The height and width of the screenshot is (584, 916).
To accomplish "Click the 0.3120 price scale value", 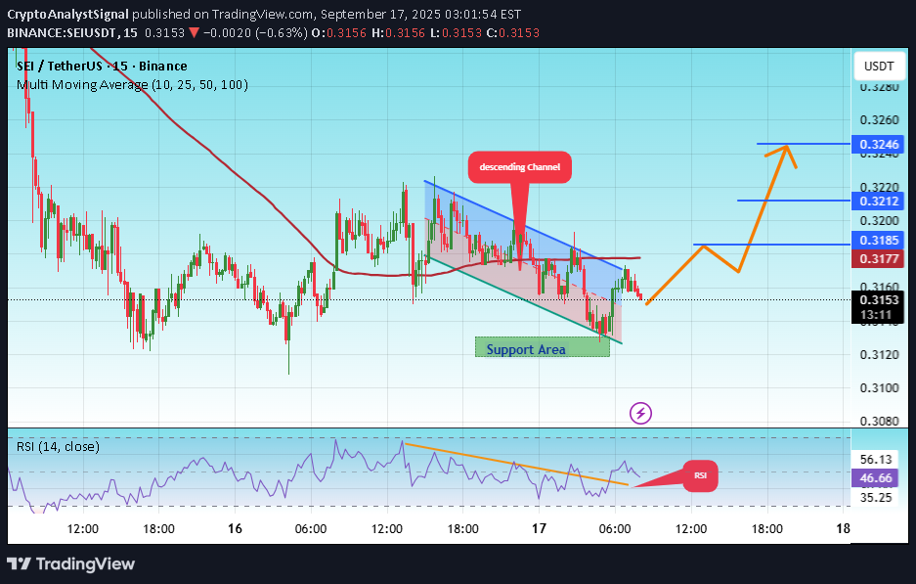I will pyautogui.click(x=879, y=355).
